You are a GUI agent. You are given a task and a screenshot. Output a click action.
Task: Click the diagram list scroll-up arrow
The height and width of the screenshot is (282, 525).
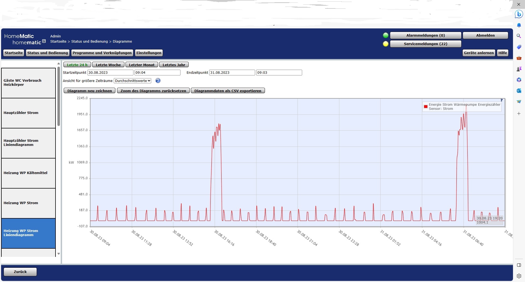[x=59, y=64]
